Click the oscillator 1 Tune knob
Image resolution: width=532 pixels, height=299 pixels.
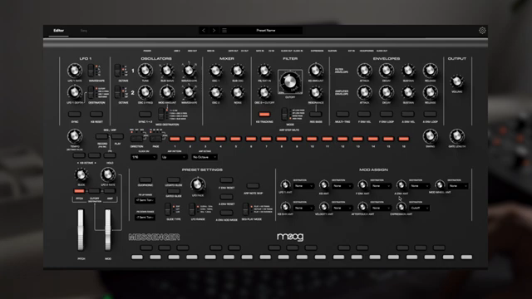click(x=145, y=71)
